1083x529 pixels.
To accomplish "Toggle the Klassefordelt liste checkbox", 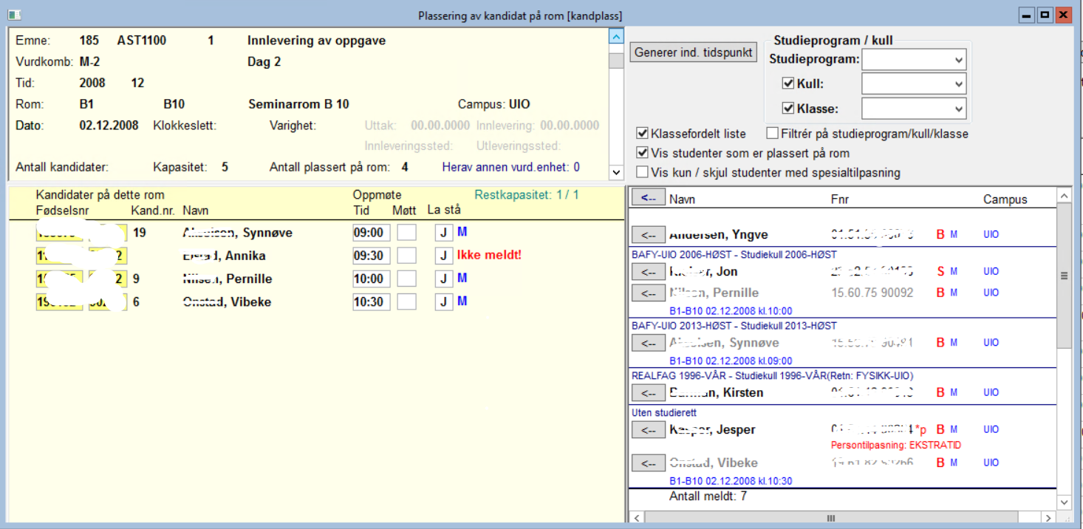I will pos(643,134).
